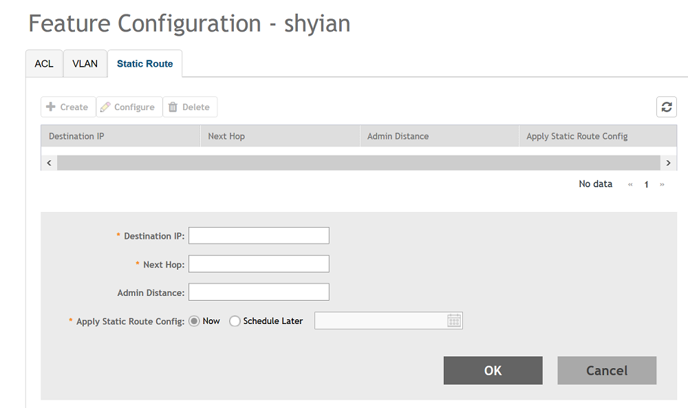Click the Configure pencil button
688x408 pixels.
tap(128, 107)
